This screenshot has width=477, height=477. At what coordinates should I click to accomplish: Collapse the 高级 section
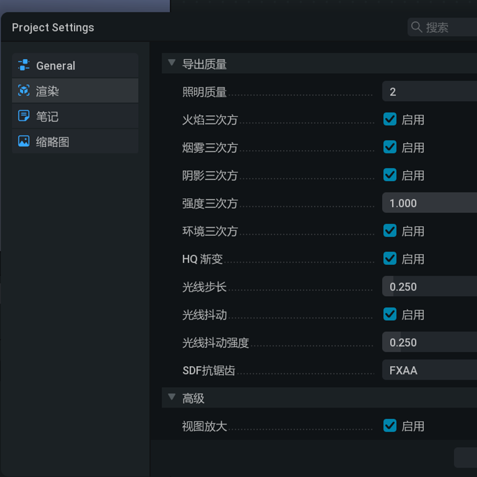pos(172,397)
